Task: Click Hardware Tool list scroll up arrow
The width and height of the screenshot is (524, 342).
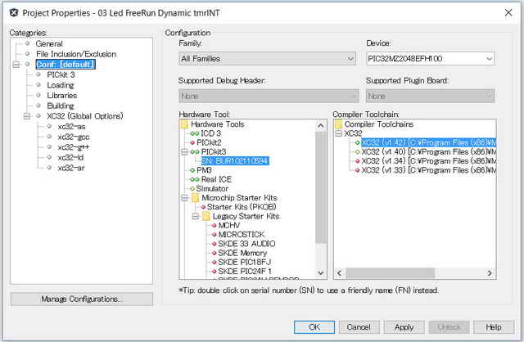Action: point(321,126)
